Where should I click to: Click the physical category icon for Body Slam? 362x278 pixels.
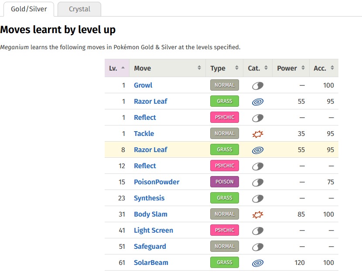[x=258, y=214]
